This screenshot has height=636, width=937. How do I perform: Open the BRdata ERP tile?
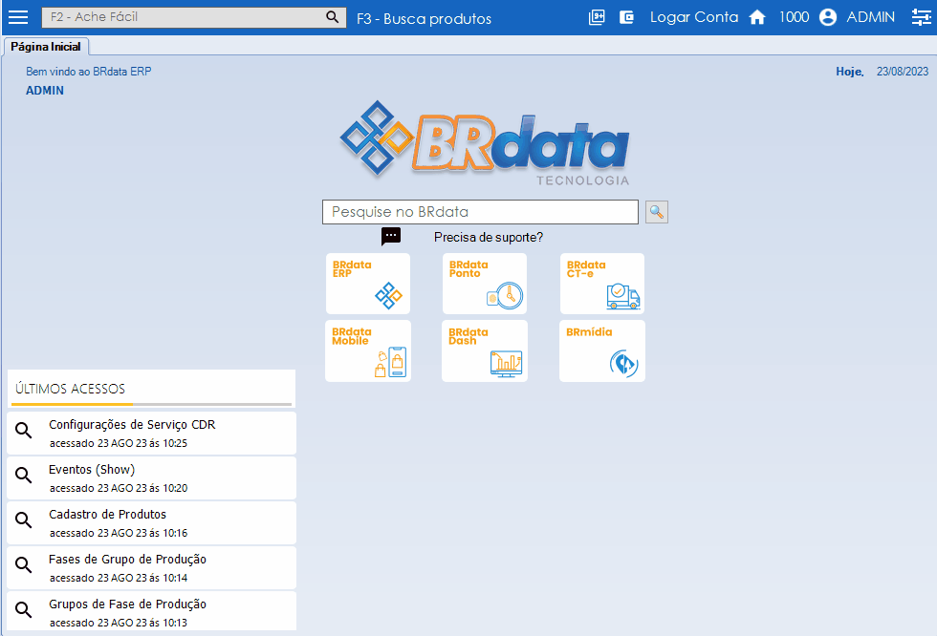(x=368, y=284)
